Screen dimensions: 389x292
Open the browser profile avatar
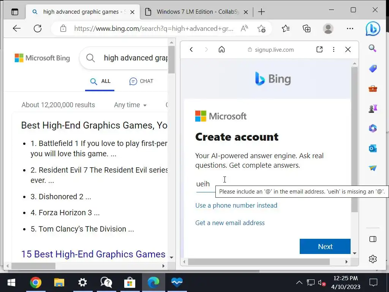coord(328,29)
